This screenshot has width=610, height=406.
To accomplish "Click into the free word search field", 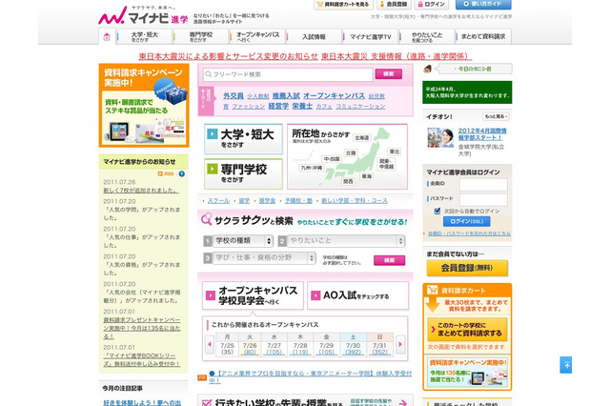I will [288, 74].
